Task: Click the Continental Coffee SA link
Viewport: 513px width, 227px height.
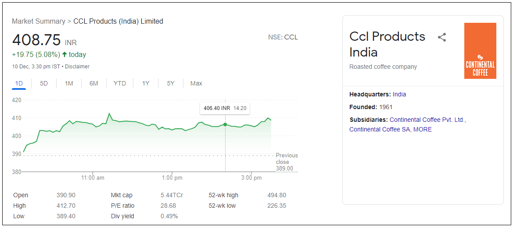Action: tap(379, 129)
